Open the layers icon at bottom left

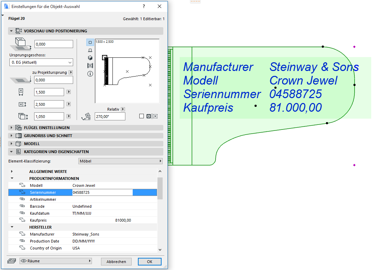(x=12, y=261)
